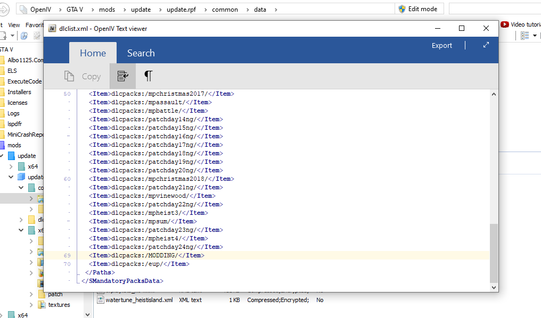Select the Home tab
The image size is (541, 318).
(x=93, y=53)
